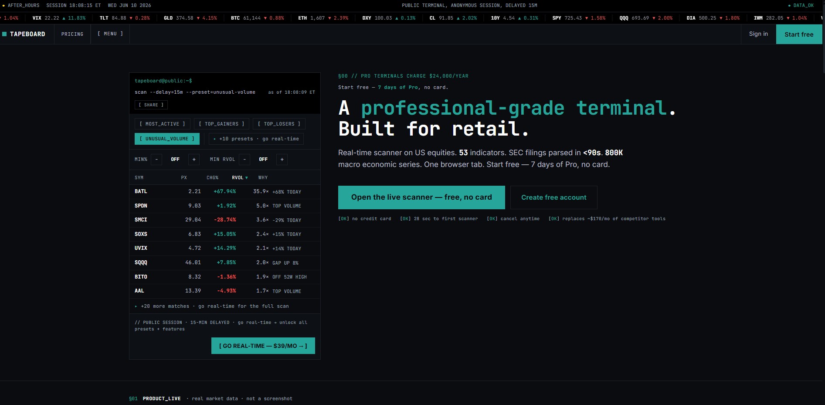Click the TAPEBOARD logo
Image resolution: width=825 pixels, height=405 pixels.
[24, 34]
